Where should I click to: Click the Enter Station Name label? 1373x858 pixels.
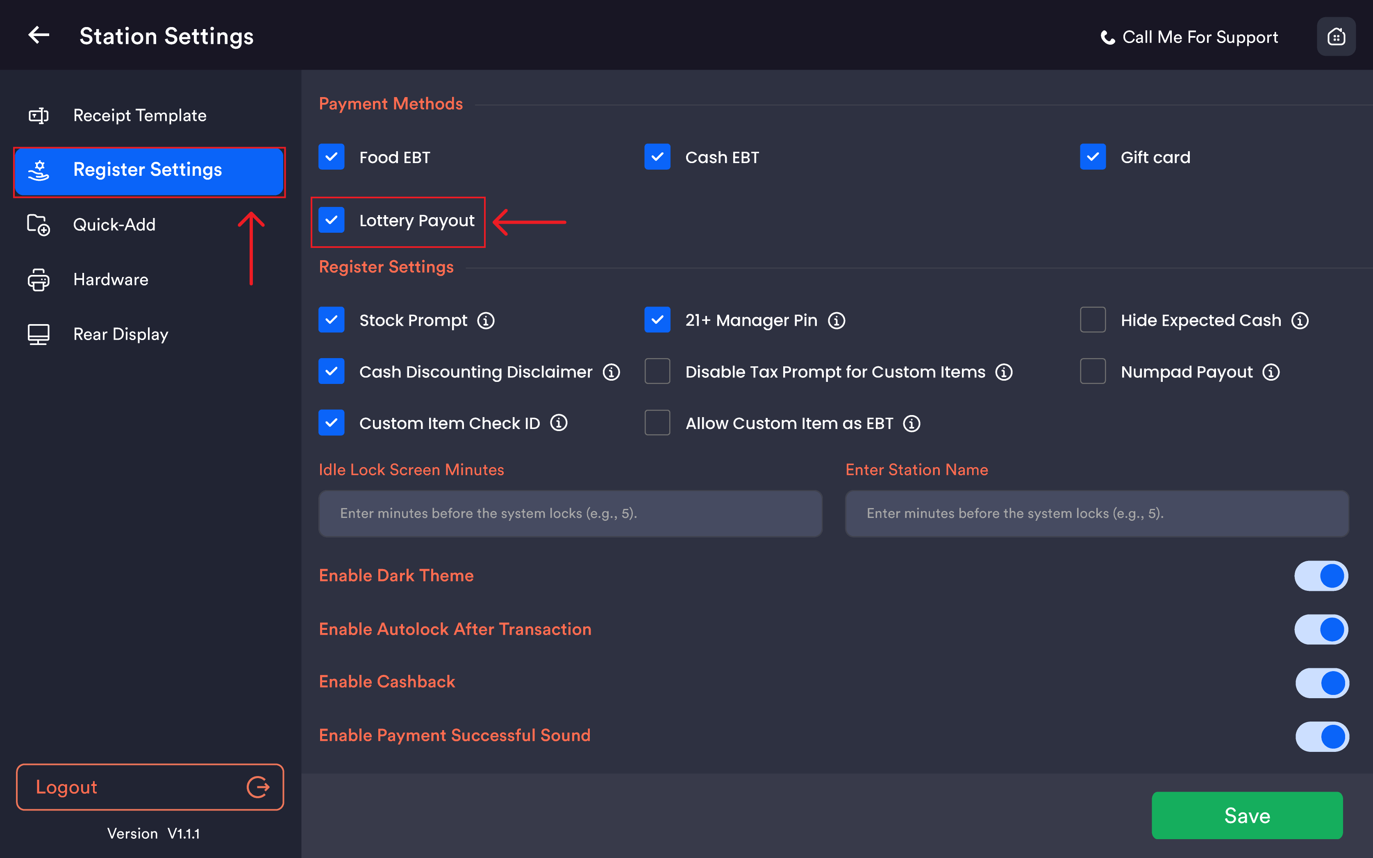917,470
